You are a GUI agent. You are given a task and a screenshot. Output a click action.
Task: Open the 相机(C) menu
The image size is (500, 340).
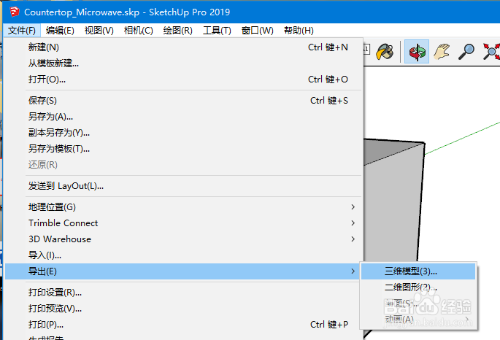click(x=139, y=31)
